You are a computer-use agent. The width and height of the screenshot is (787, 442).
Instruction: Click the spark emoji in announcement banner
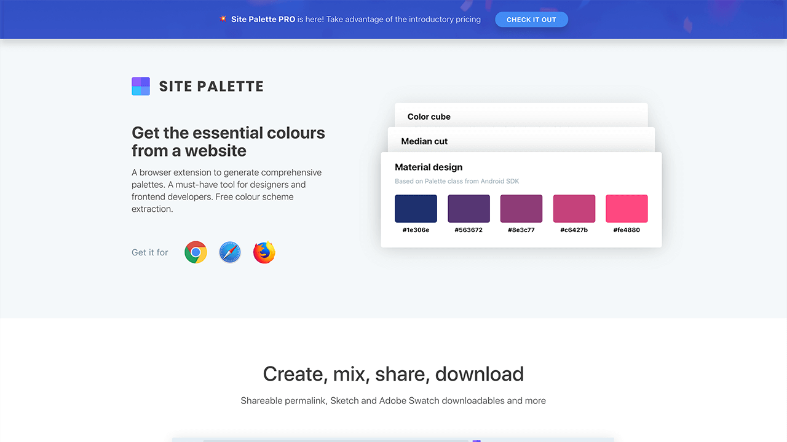pyautogui.click(x=223, y=19)
